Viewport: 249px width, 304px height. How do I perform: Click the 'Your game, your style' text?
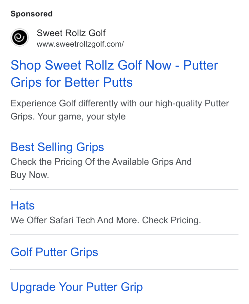[x=82, y=117]
